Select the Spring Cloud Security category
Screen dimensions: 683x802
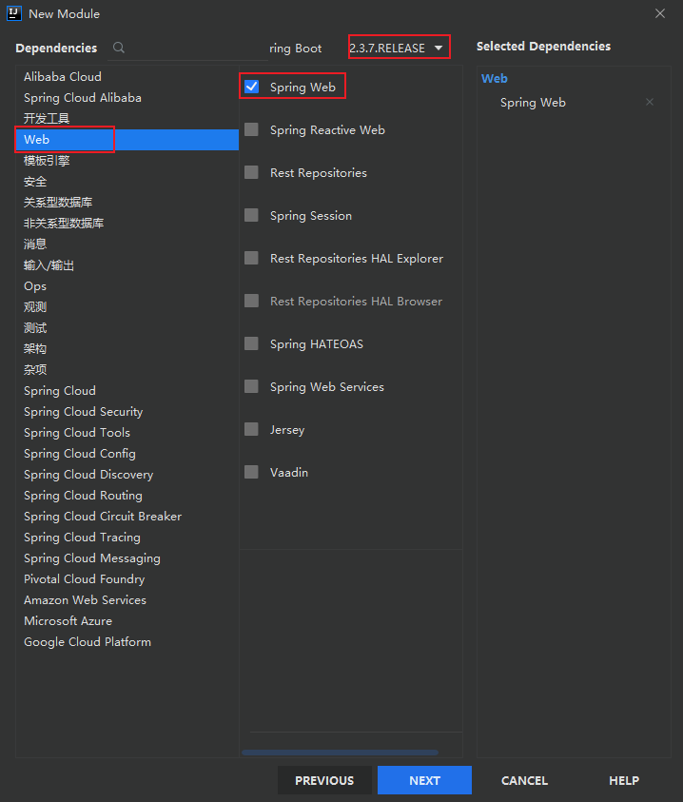[x=84, y=412]
